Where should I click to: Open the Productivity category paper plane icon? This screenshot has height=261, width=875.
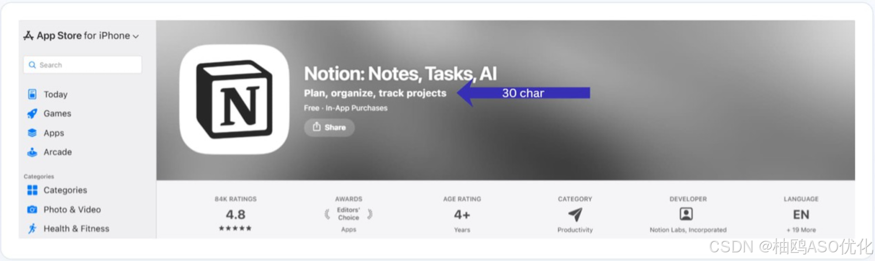(x=575, y=214)
